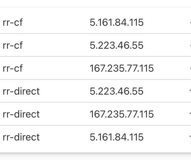The height and width of the screenshot is (160, 191).
Task: Click IP 5.161.84.115 in last rr-direct row
Action: 116,137
